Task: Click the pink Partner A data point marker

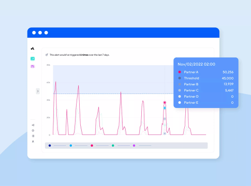Action: 165,102
